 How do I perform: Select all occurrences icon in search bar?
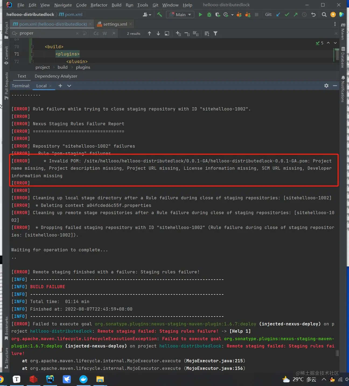196,33
